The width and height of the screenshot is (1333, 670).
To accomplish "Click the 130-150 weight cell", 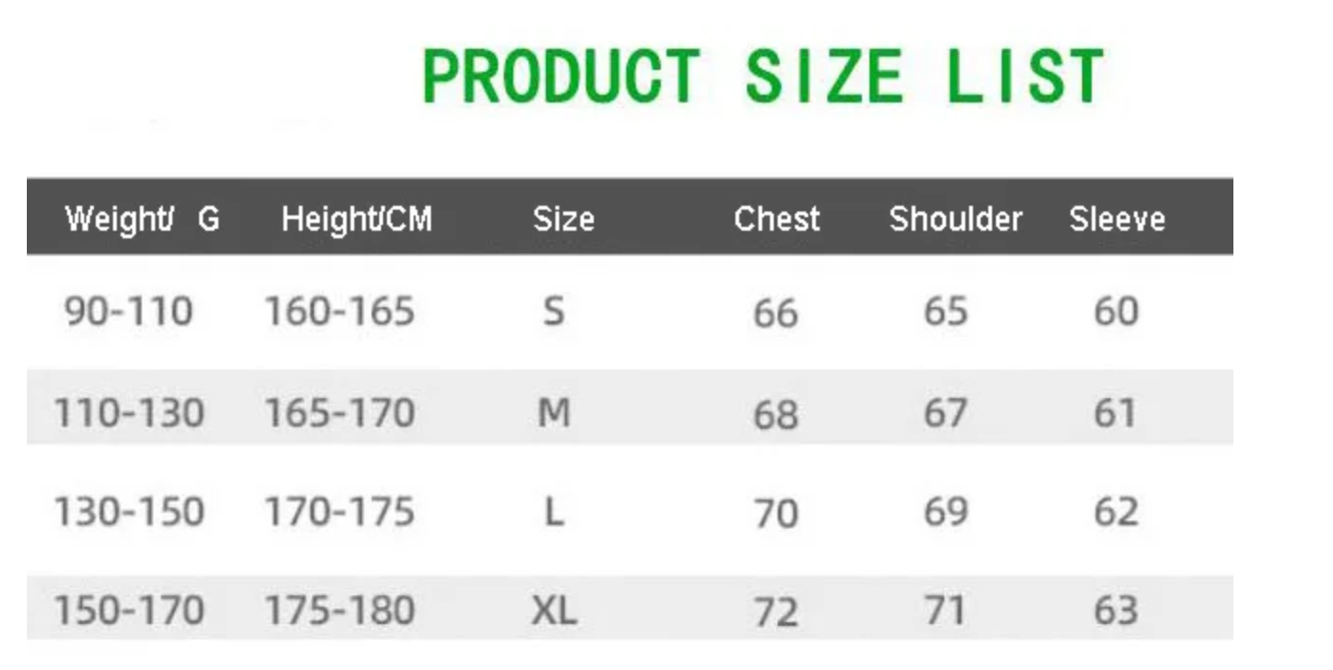I will pyautogui.click(x=128, y=513).
